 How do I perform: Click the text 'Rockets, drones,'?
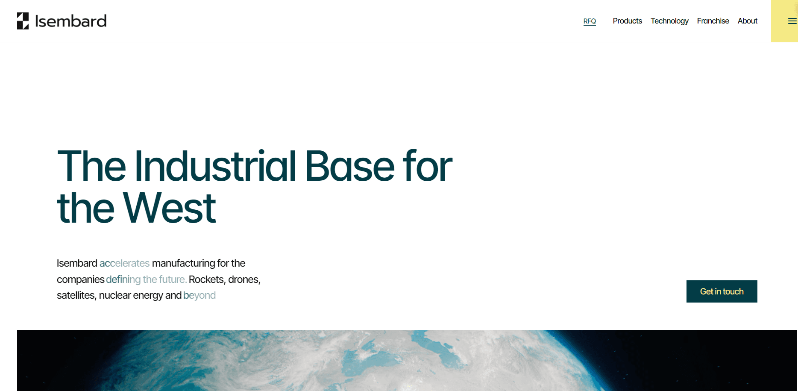click(x=225, y=279)
